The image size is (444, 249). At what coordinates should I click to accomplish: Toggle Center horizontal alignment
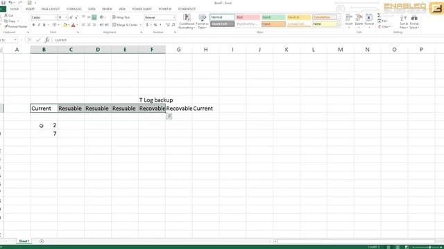(89, 25)
